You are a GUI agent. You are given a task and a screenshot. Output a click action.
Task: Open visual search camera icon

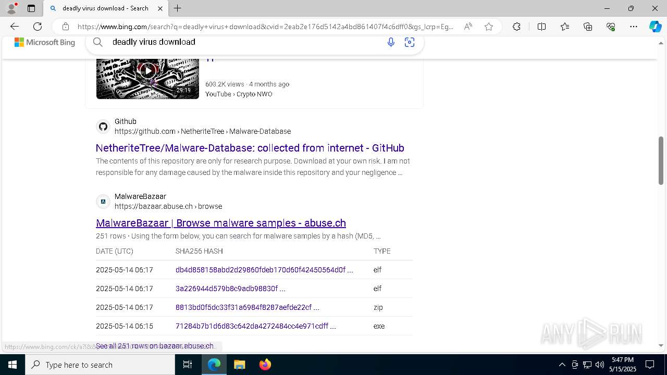pos(410,42)
